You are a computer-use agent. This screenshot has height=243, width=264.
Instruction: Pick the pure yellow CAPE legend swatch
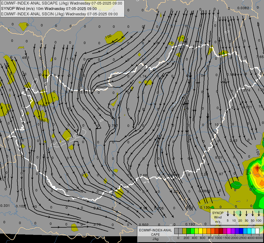coord(201,231)
